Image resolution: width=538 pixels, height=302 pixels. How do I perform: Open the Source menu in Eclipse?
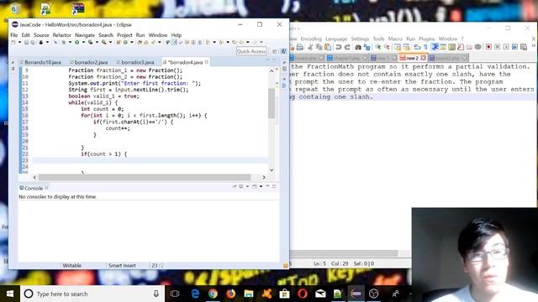click(41, 35)
